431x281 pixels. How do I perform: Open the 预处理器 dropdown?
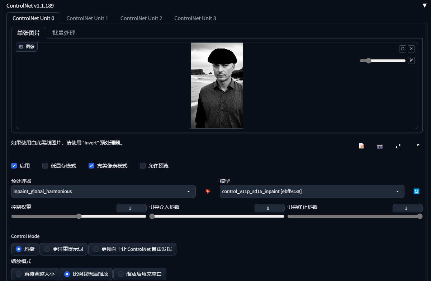(103, 192)
